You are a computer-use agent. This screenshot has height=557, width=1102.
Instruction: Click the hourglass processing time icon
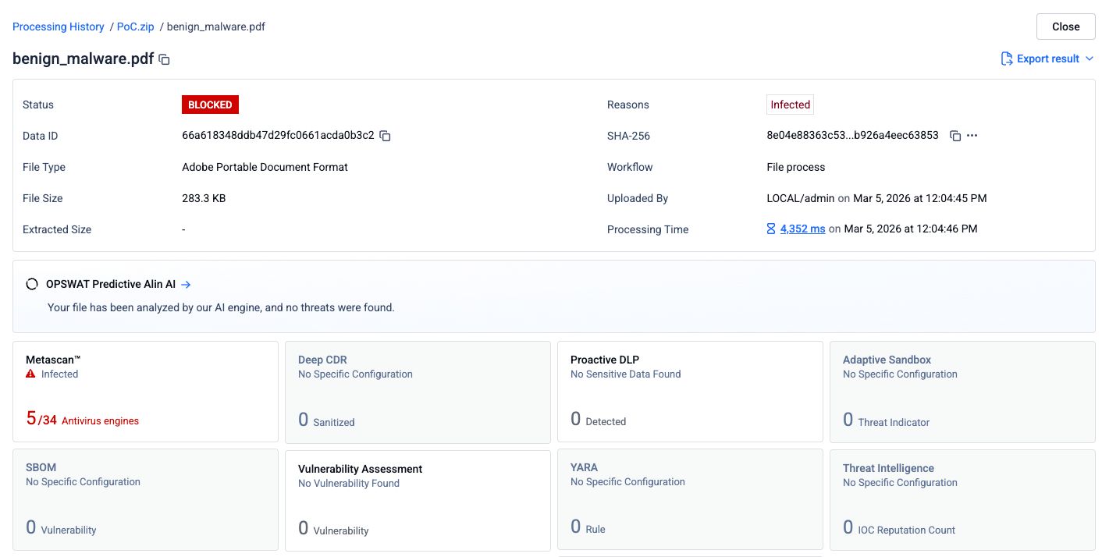point(771,229)
